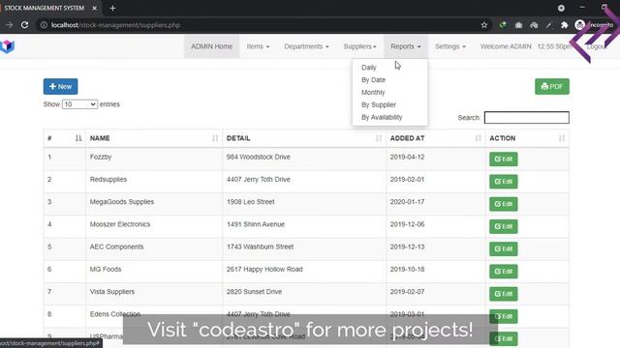Edit the Mooszer Electronics row
The height and width of the screenshot is (348, 620).
coord(504,226)
